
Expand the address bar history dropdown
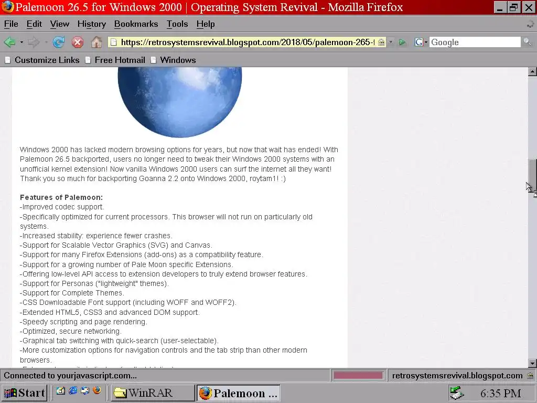pos(391,42)
